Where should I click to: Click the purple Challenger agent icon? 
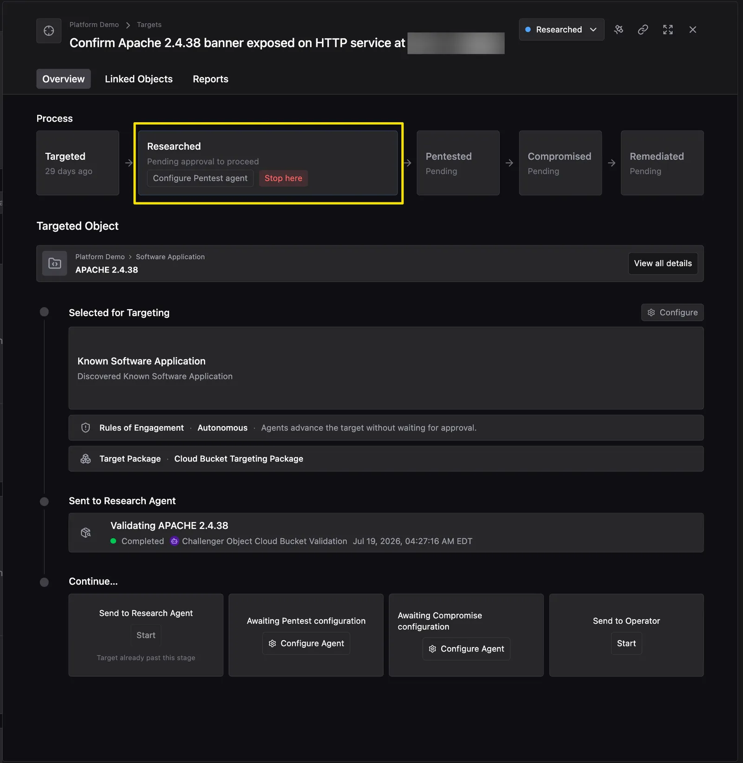click(174, 541)
